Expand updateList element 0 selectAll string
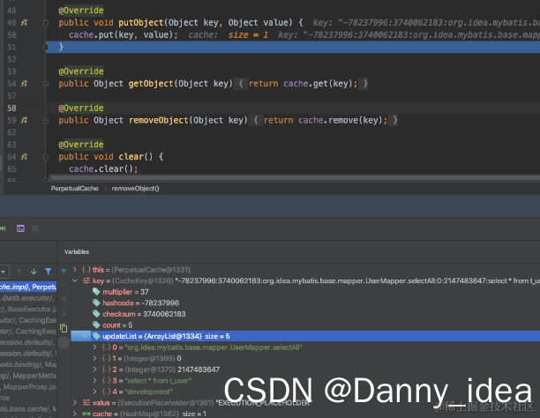 click(94, 347)
